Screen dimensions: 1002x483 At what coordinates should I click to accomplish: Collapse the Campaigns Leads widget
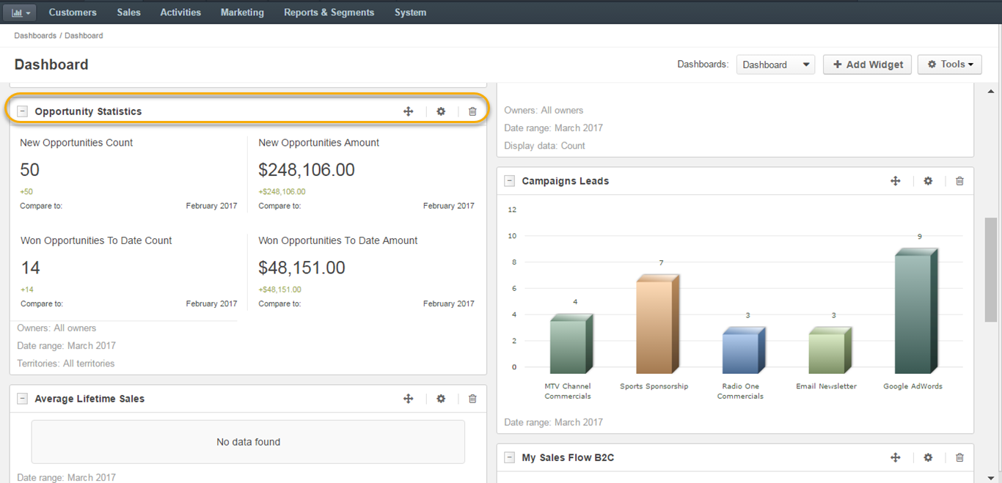pyautogui.click(x=510, y=181)
